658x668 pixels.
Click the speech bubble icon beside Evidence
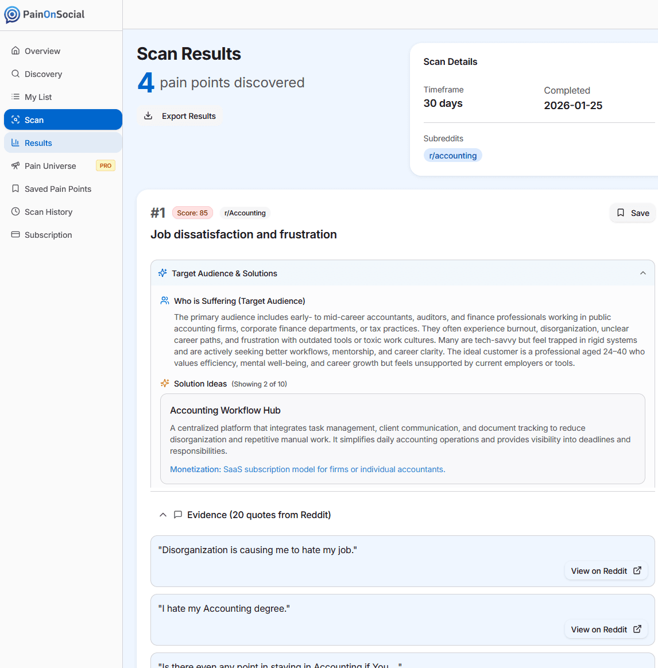point(178,514)
